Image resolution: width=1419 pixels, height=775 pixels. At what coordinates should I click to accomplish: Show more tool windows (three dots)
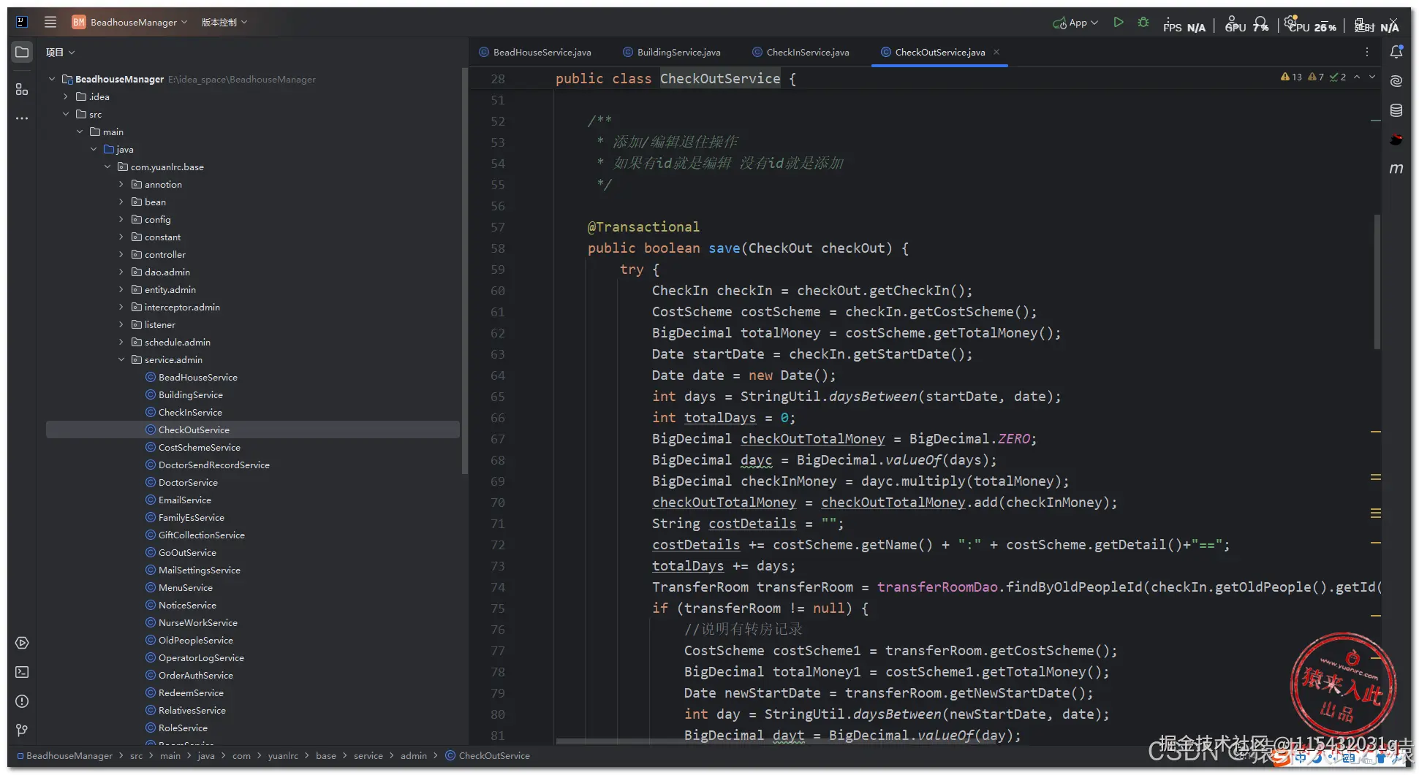(x=22, y=118)
